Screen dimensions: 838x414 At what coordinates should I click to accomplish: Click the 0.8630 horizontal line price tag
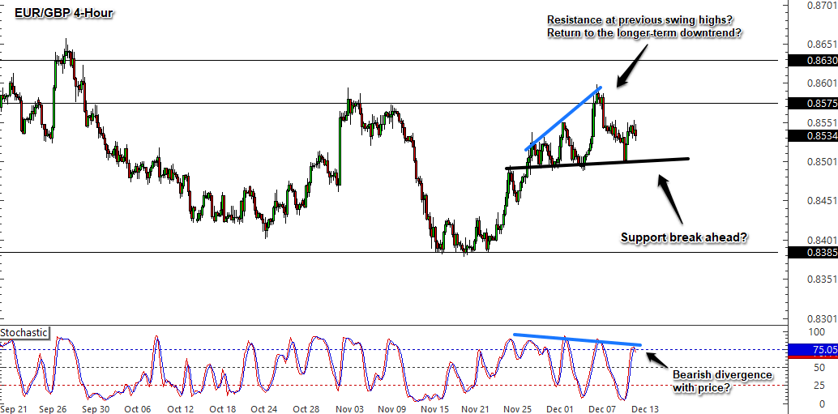(x=814, y=61)
